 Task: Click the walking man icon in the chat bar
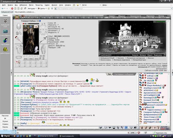118,128
